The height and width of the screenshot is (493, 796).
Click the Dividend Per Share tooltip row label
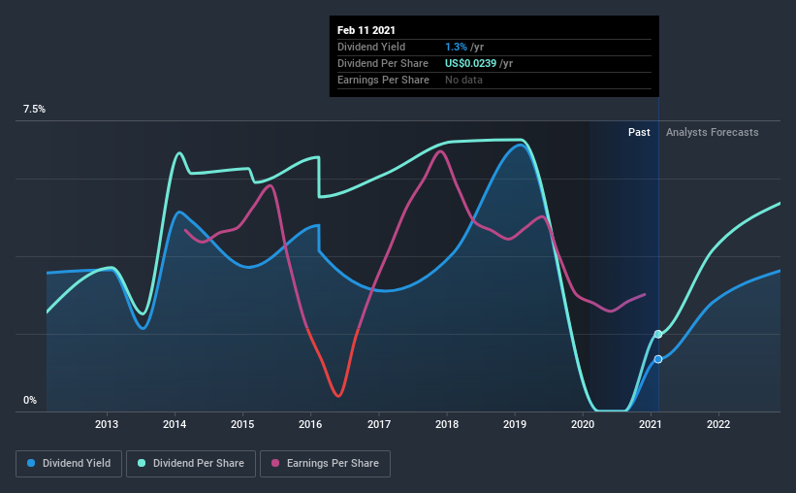[383, 63]
